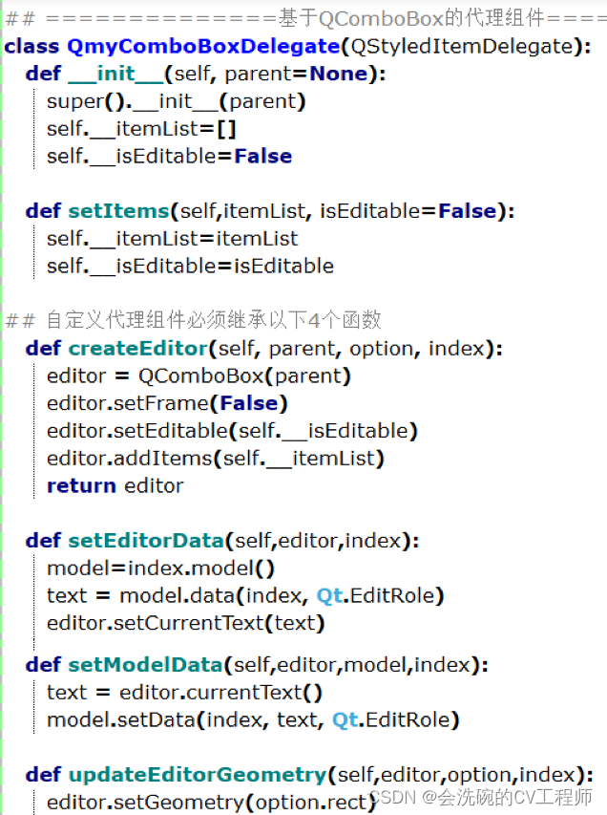Click the editor.setCurrentText(text) line
The image size is (607, 815).
click(x=186, y=623)
